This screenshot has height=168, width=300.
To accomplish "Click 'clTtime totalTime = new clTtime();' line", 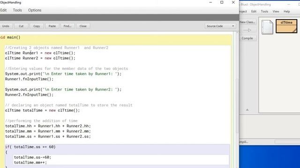I will point(43,110).
